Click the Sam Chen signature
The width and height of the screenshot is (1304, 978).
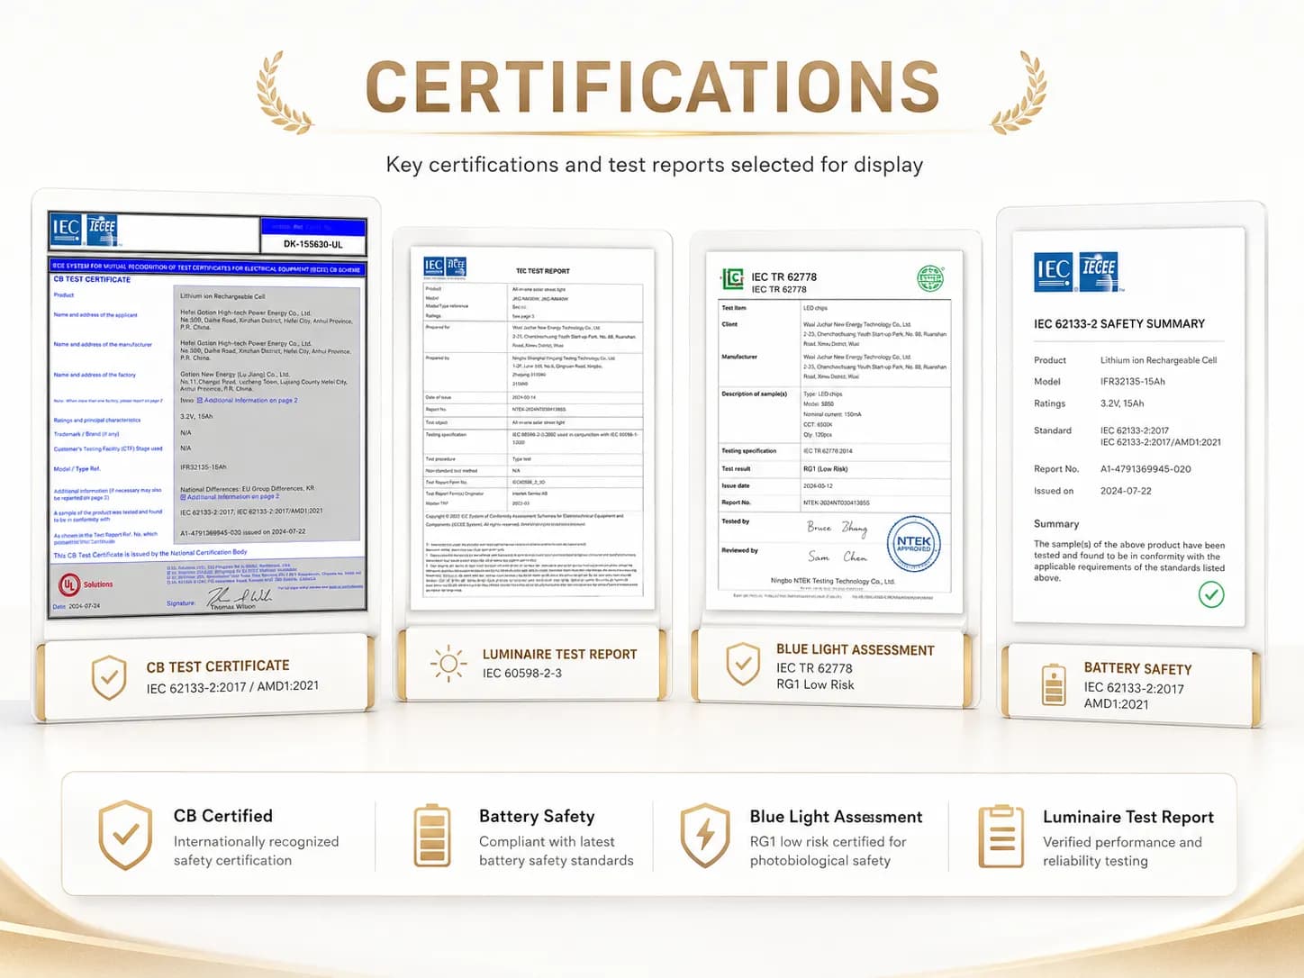pos(838,557)
